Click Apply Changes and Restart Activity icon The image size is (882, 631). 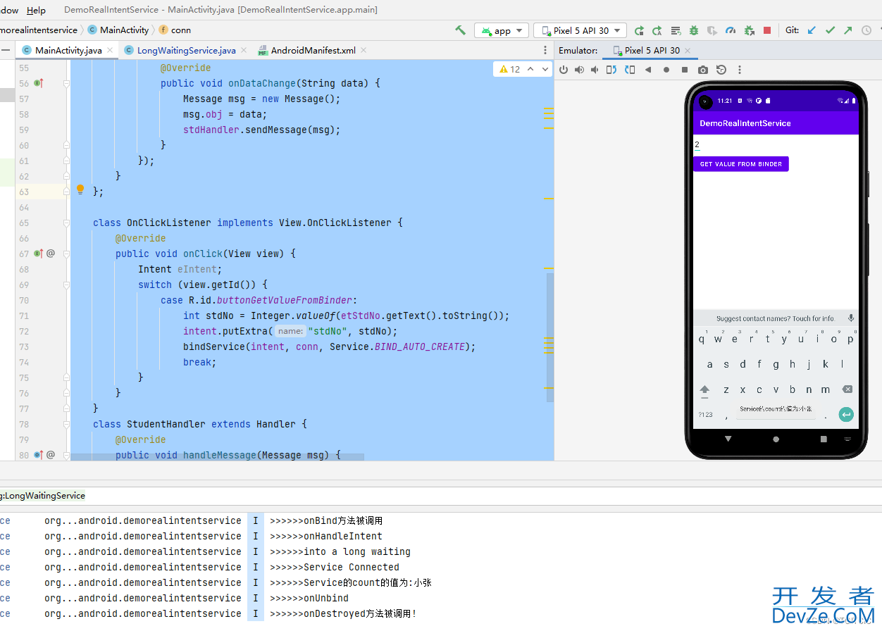tap(657, 30)
